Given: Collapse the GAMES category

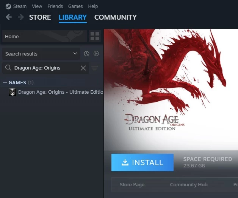Looking at the screenshot, I should [5, 83].
